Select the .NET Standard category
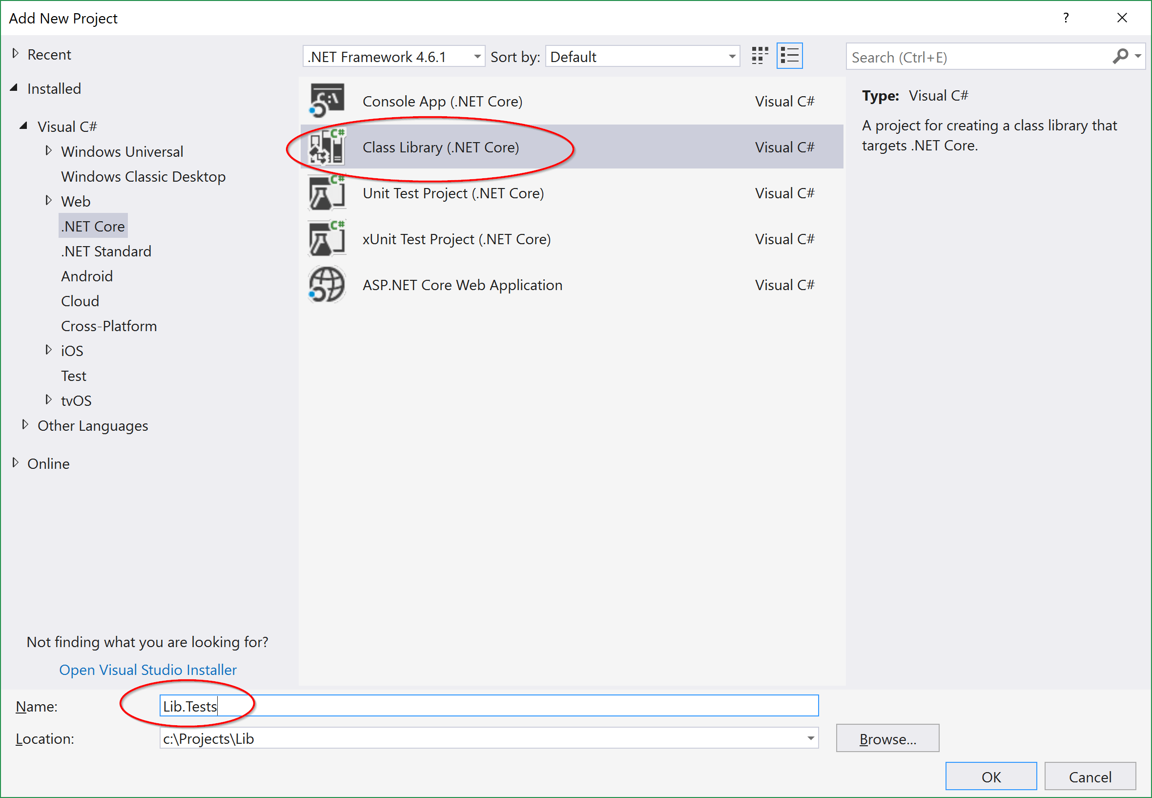Screen dimensions: 1152x798 click(x=106, y=251)
